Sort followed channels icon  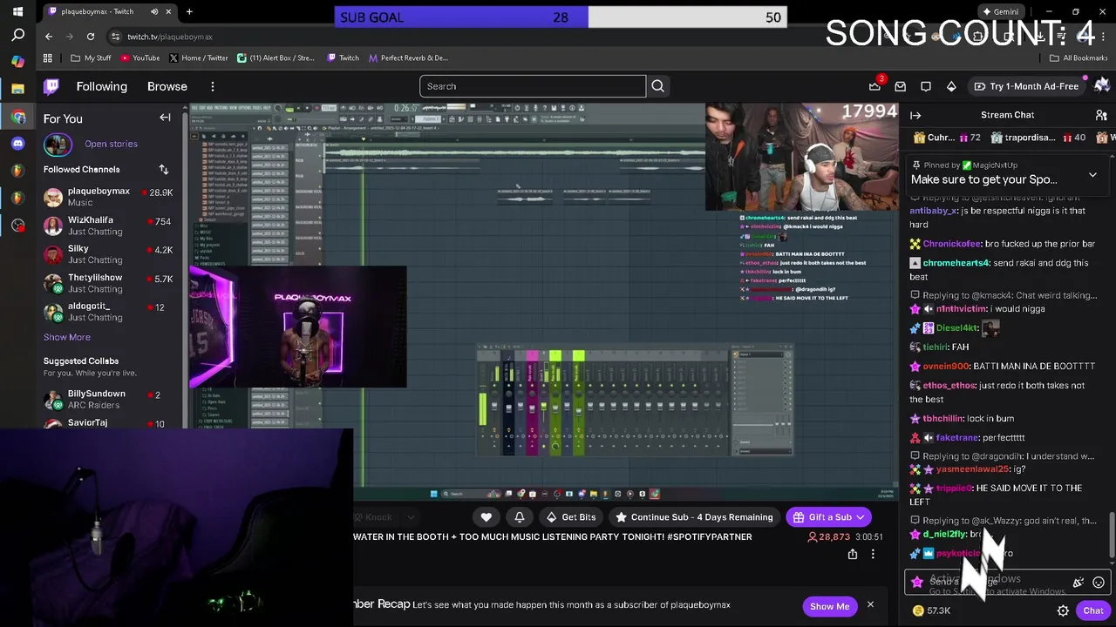[x=163, y=169]
